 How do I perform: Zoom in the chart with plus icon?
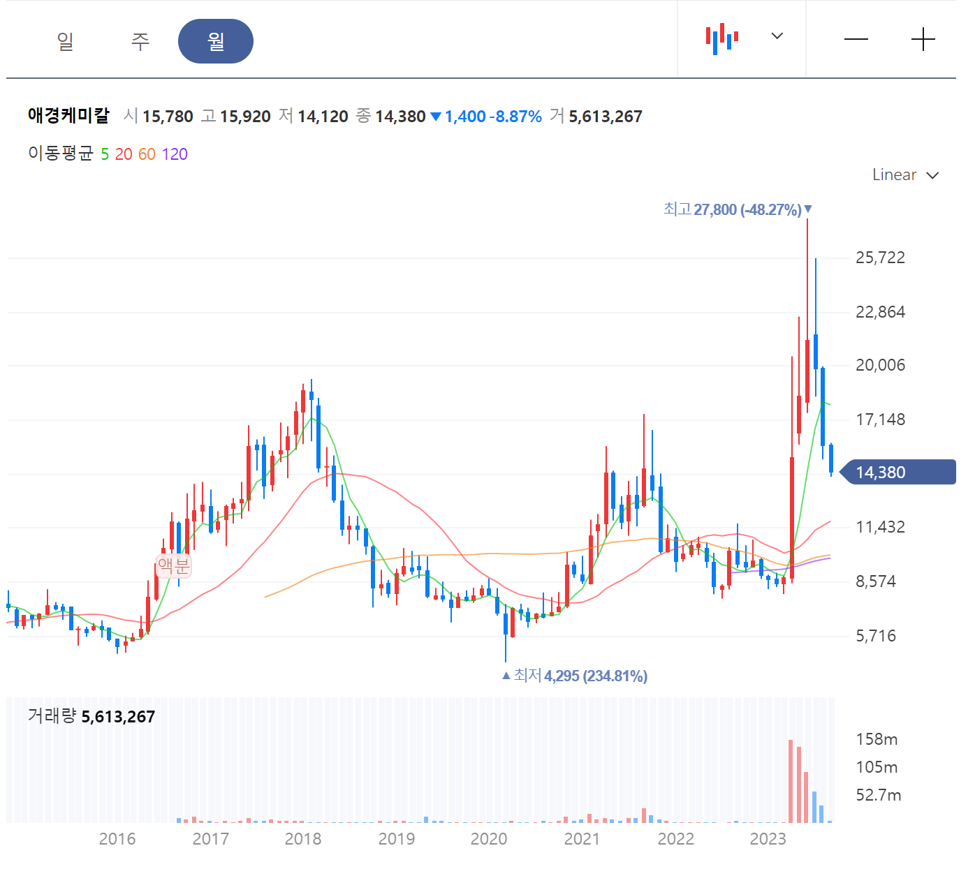click(923, 39)
